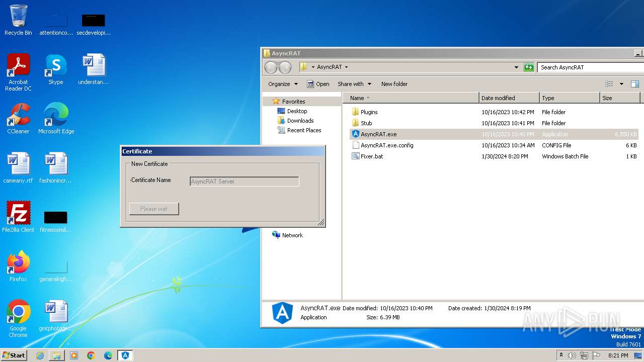Show hidden system tray icons

(x=561, y=355)
